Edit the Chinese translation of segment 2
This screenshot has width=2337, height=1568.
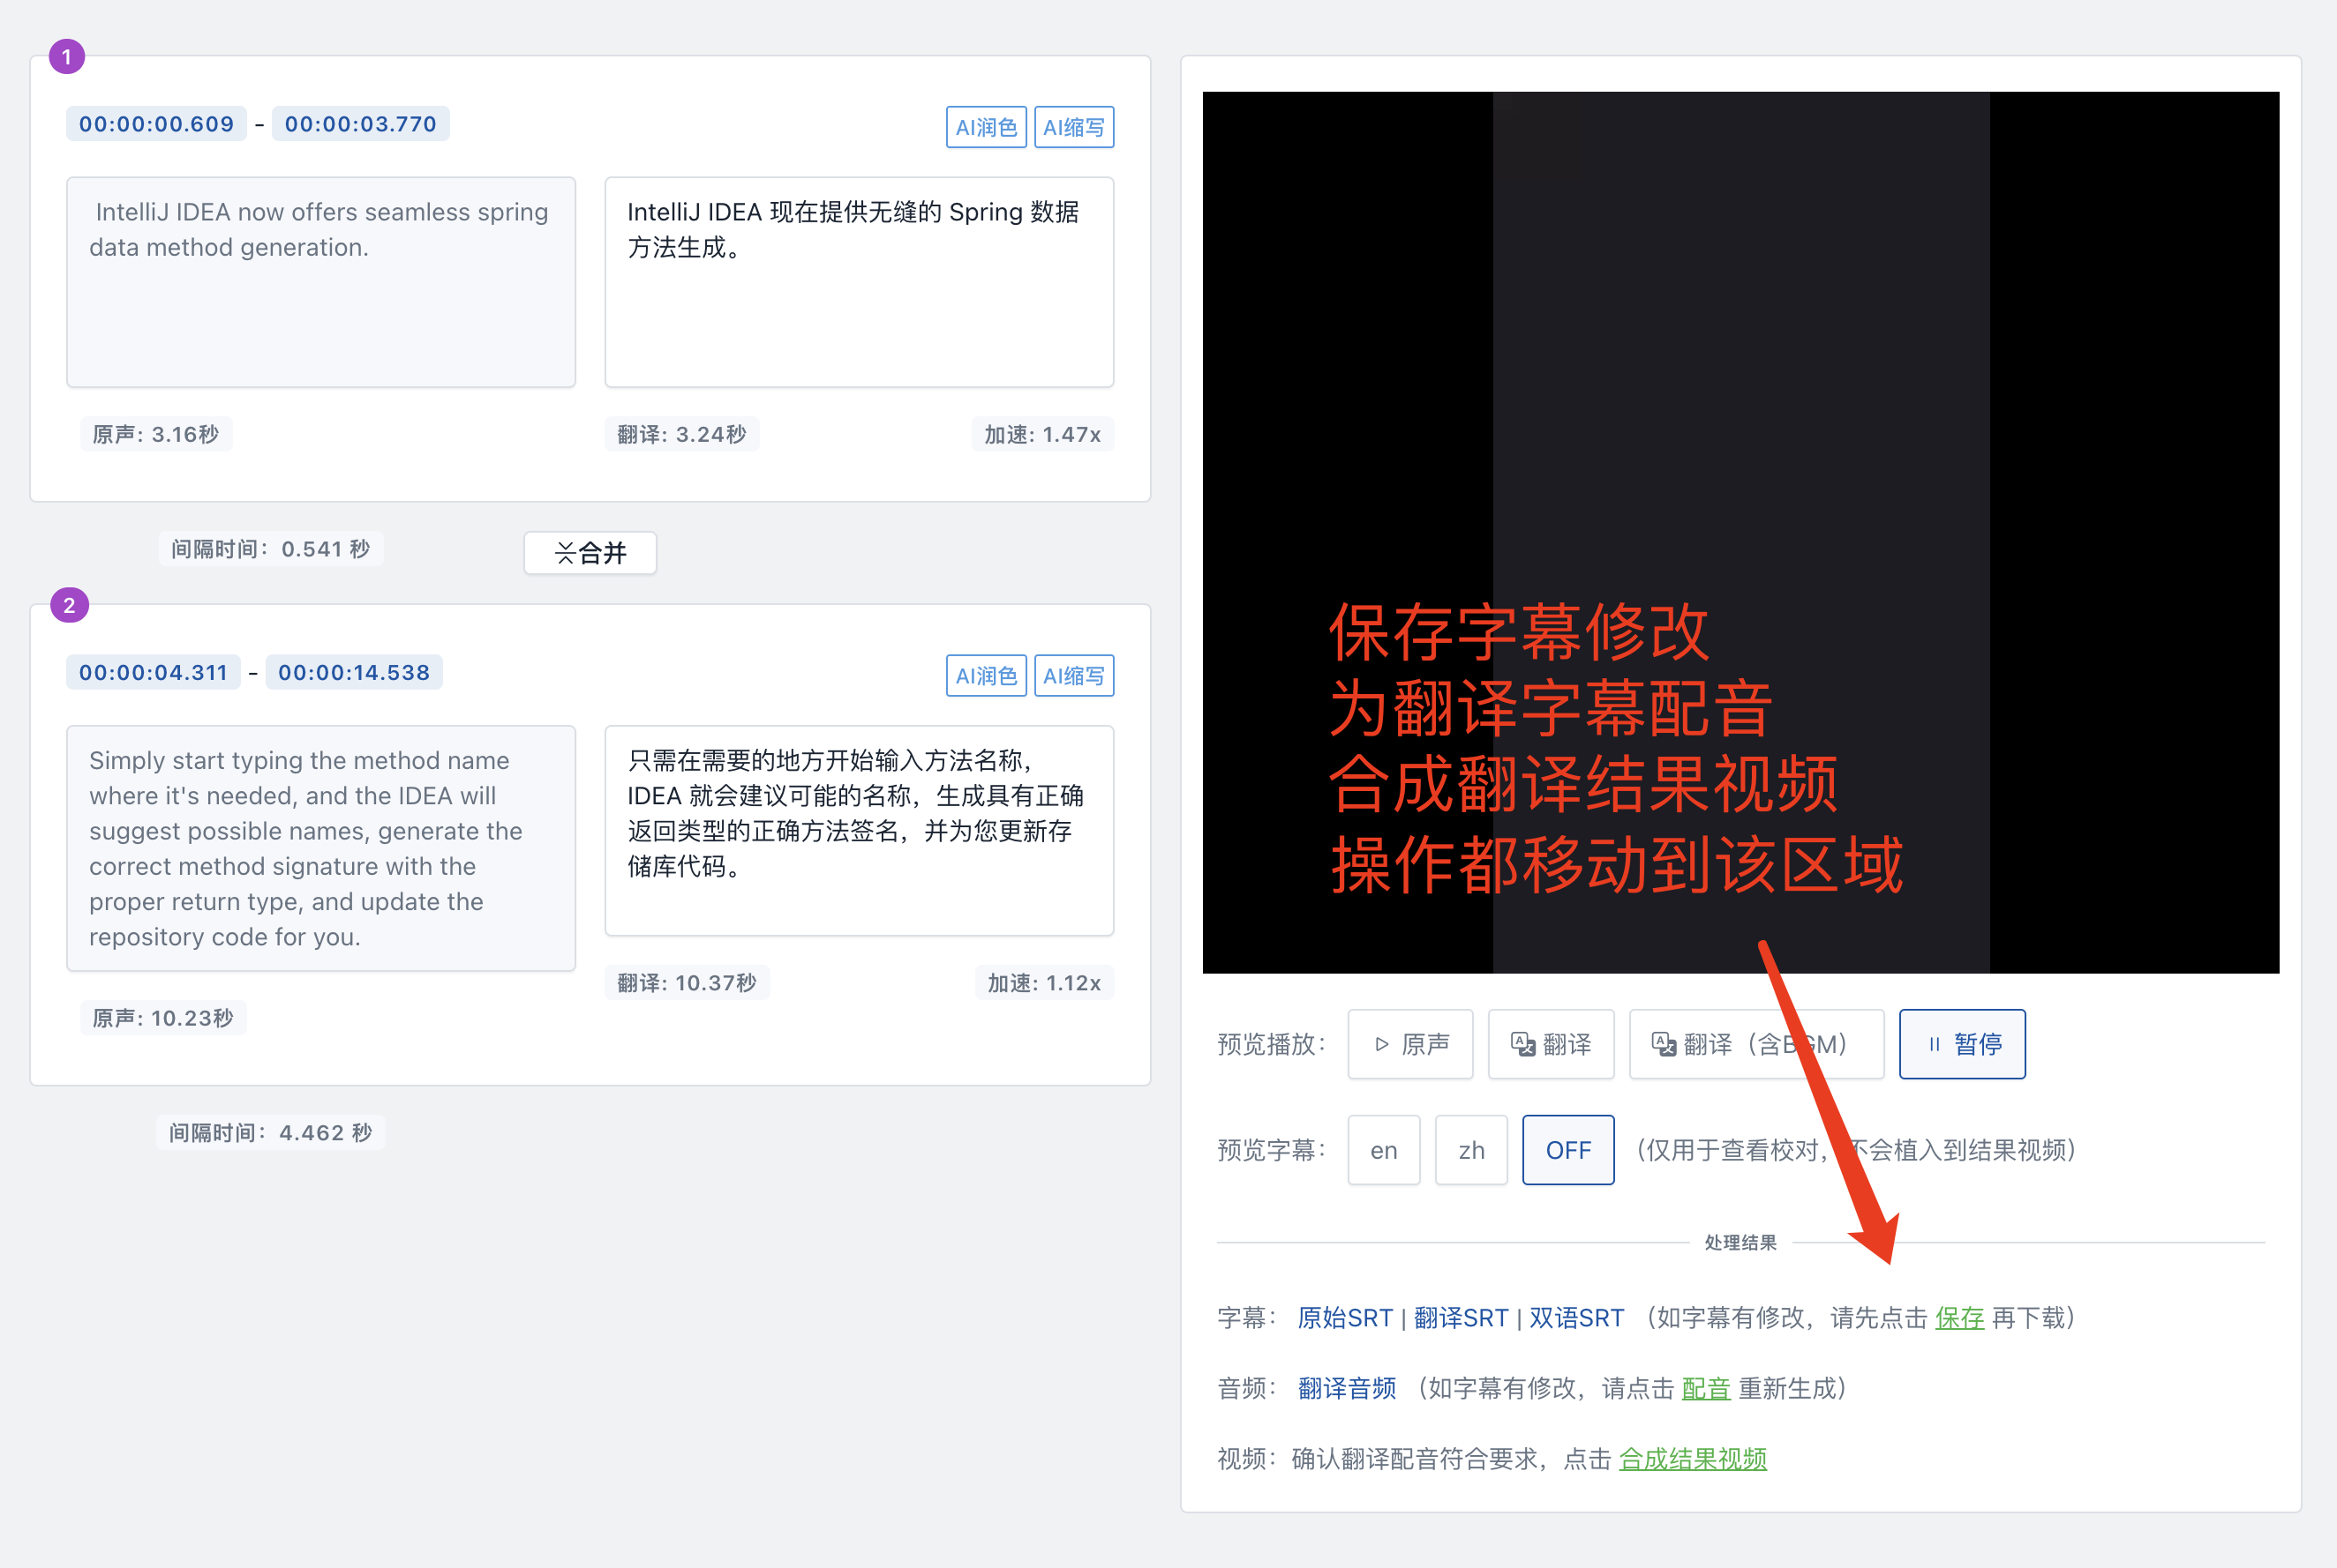click(859, 831)
